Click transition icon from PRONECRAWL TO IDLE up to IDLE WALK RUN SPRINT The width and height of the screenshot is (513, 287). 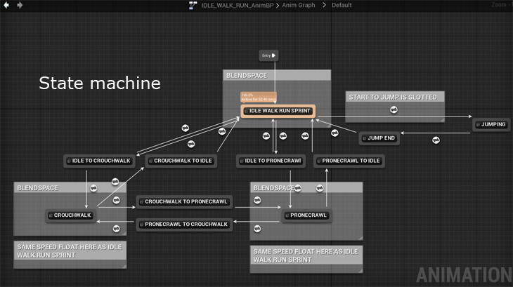coord(305,135)
